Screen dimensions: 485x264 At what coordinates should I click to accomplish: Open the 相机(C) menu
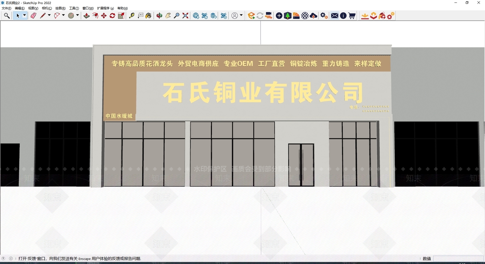(47, 8)
